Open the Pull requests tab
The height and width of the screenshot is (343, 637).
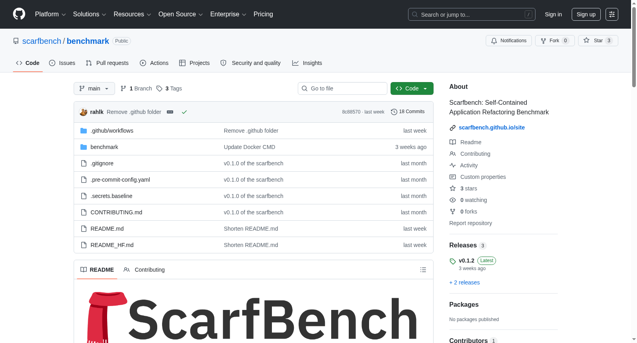(x=107, y=63)
